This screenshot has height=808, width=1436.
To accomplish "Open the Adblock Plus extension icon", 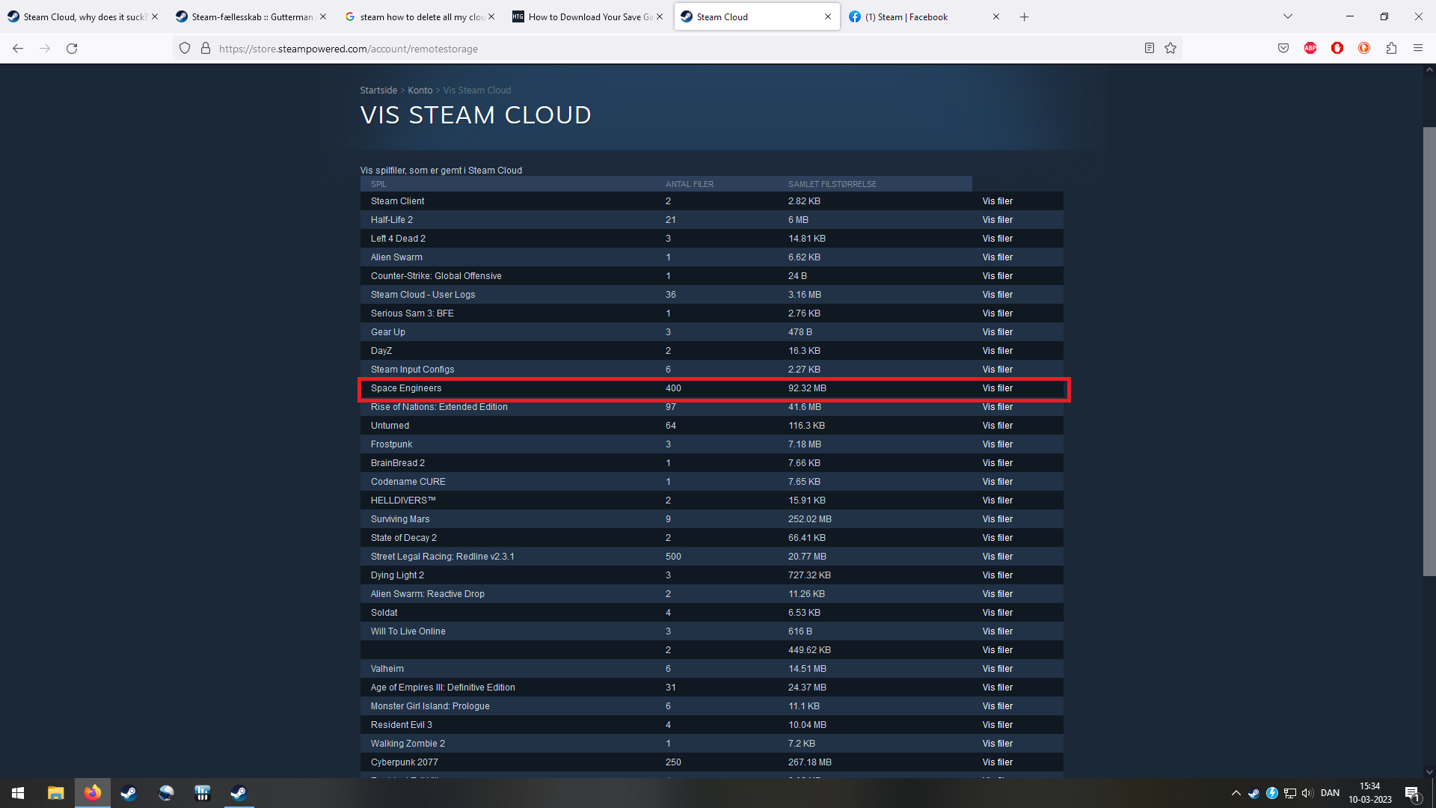I will coord(1310,49).
